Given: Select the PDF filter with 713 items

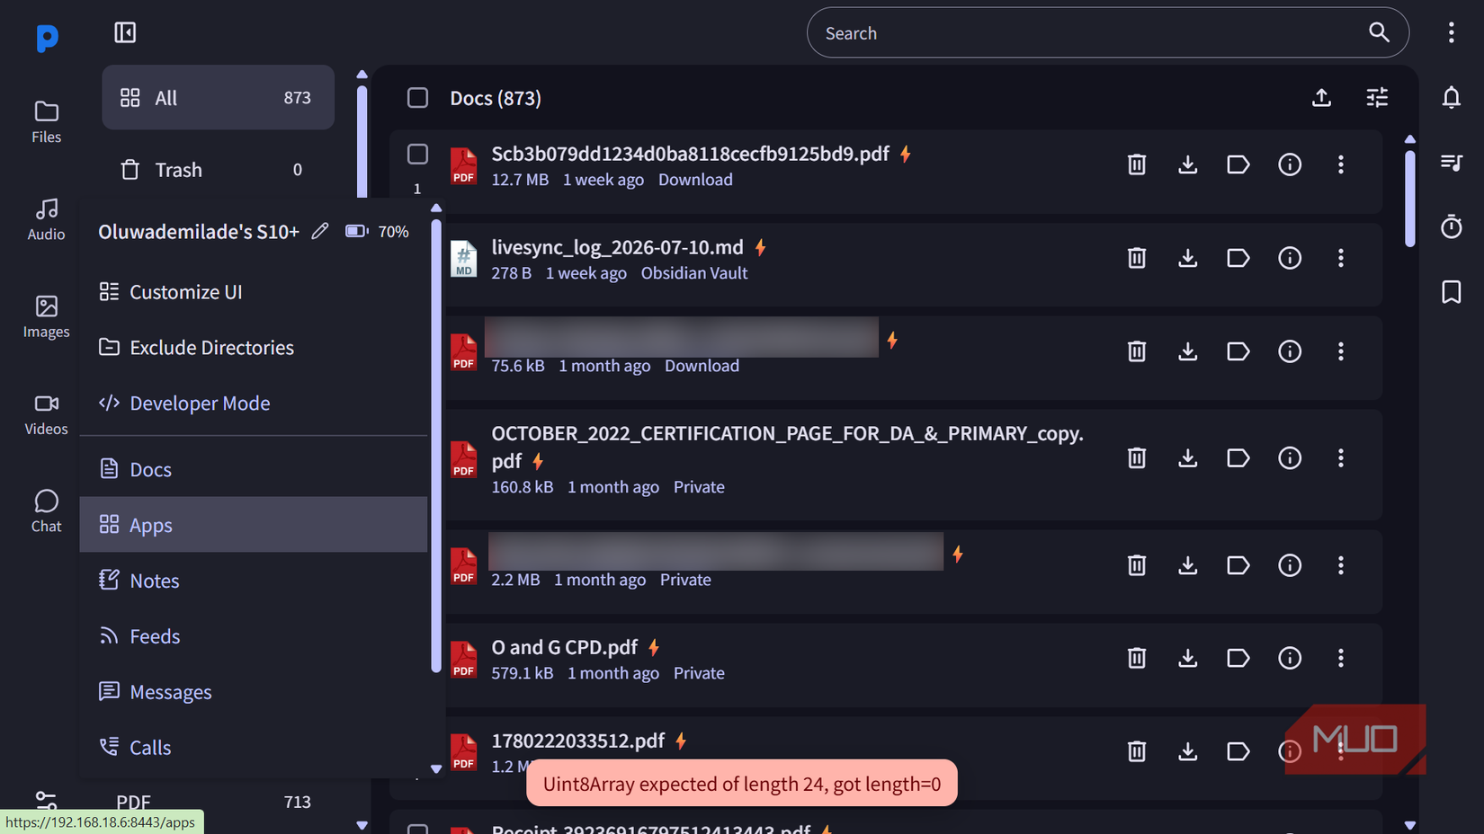Looking at the screenshot, I should [x=218, y=803].
